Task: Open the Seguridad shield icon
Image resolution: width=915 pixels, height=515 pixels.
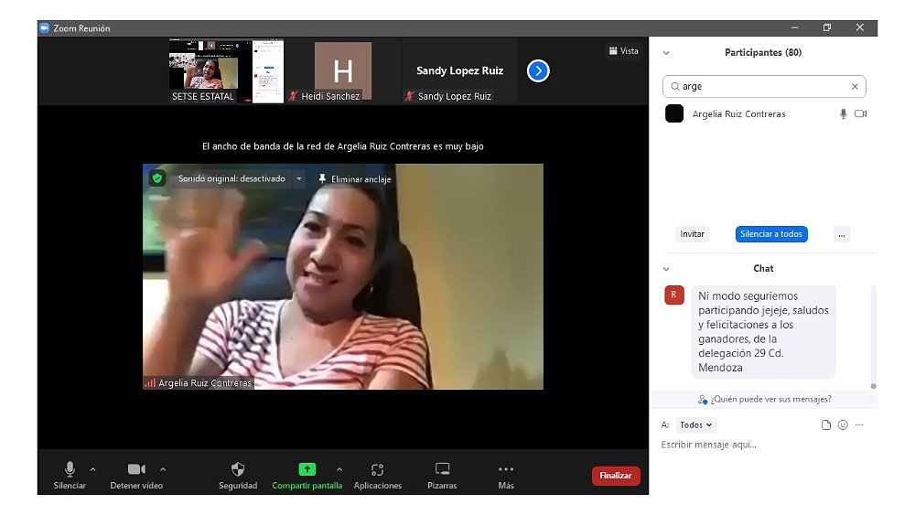Action: [238, 469]
